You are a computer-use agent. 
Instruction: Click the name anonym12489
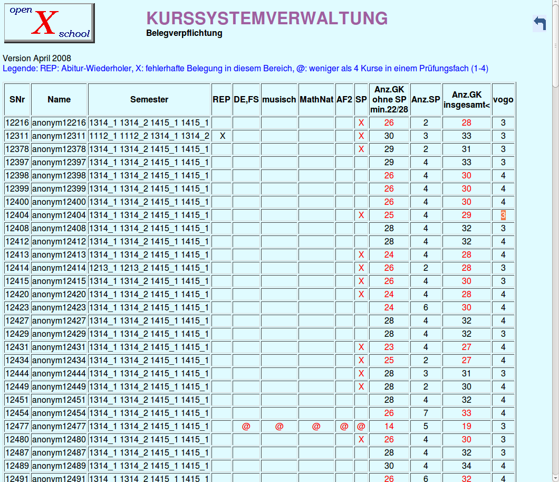click(59, 466)
